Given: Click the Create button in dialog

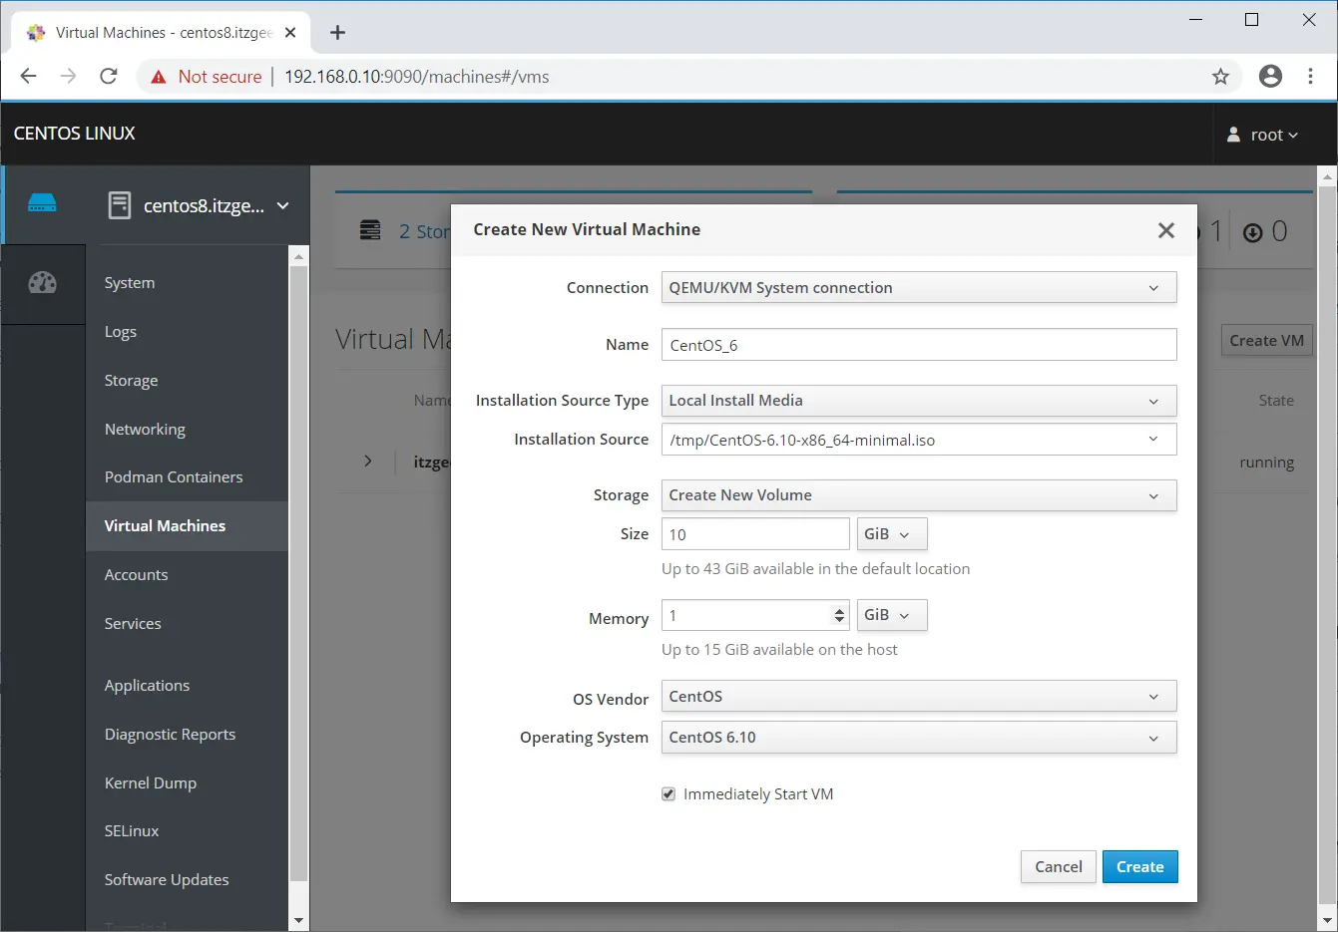Looking at the screenshot, I should coord(1139,867).
